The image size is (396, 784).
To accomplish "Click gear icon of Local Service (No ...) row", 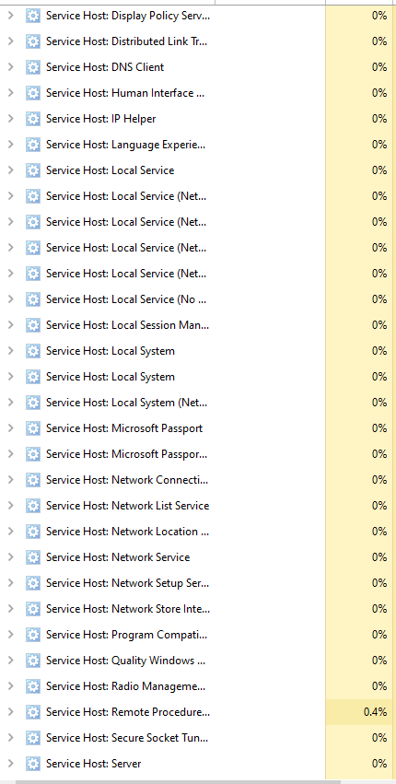I will coord(32,299).
